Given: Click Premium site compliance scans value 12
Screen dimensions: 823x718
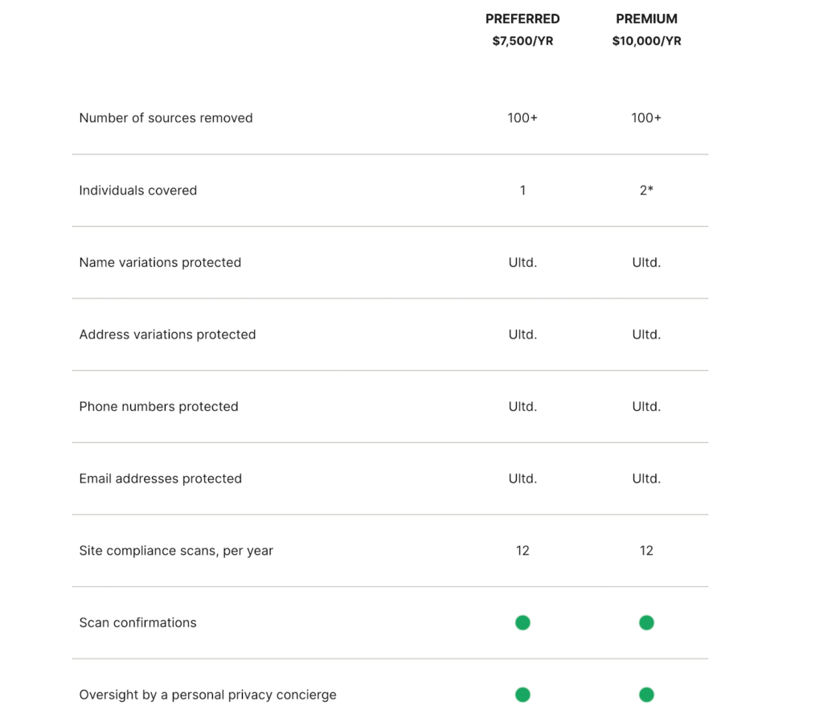Looking at the screenshot, I should (646, 551).
